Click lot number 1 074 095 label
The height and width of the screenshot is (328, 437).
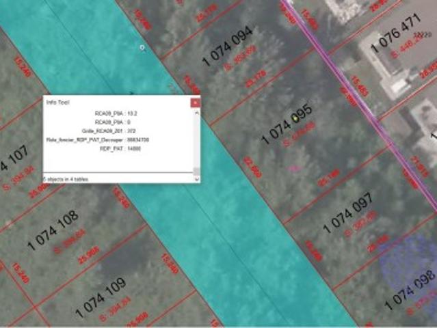pyautogui.click(x=287, y=124)
